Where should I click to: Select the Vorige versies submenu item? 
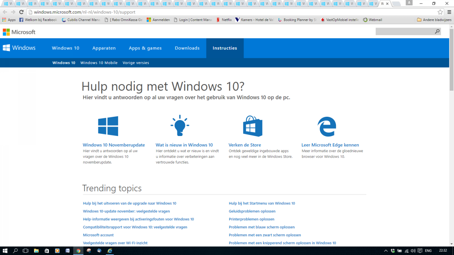click(x=136, y=63)
